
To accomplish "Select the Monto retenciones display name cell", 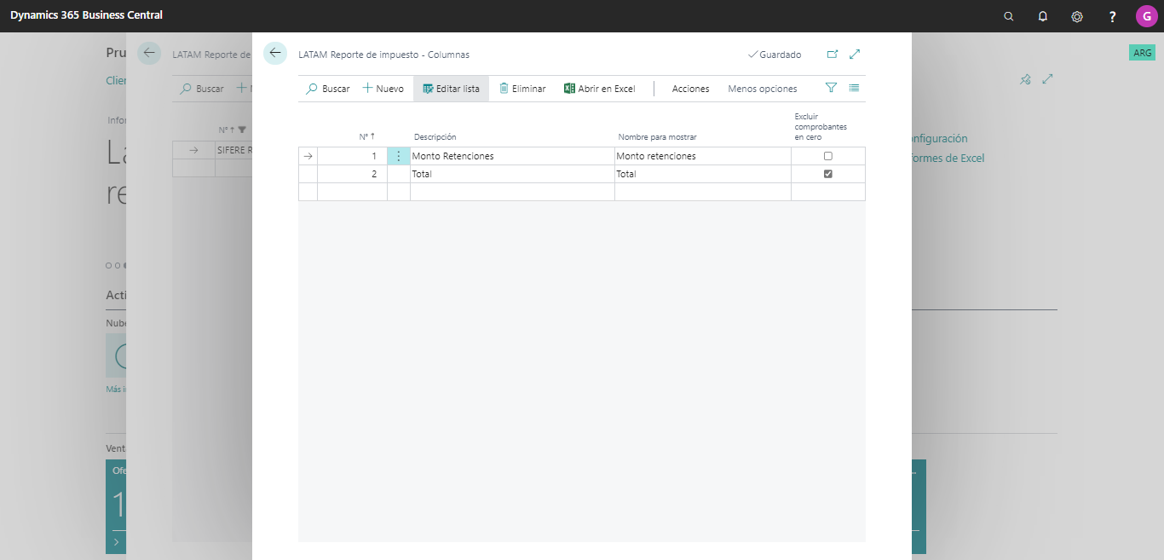I will (x=703, y=156).
